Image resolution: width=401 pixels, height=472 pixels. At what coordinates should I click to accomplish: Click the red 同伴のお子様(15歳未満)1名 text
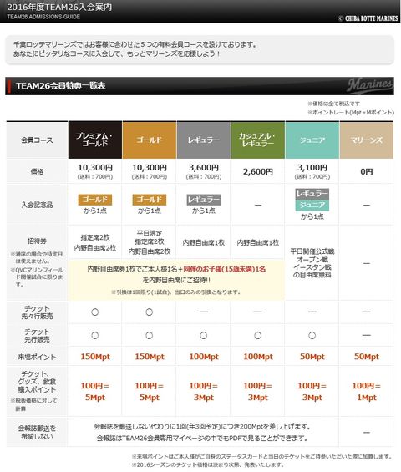[225, 269]
